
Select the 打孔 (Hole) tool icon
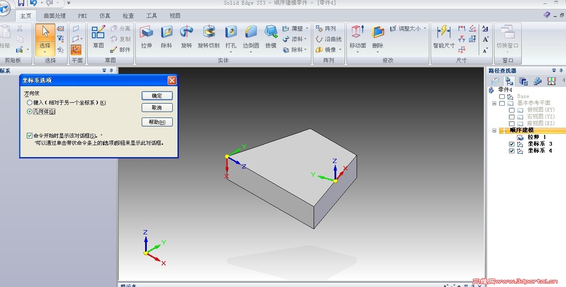pyautogui.click(x=231, y=32)
